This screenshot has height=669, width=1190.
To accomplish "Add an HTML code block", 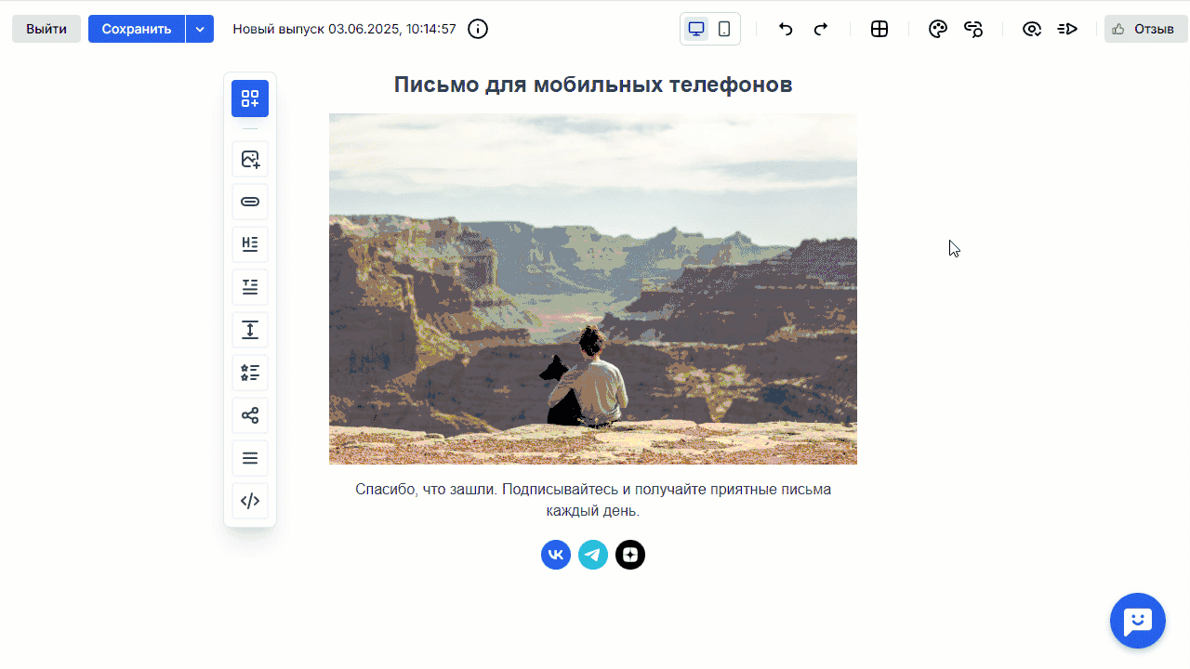I will click(x=250, y=501).
